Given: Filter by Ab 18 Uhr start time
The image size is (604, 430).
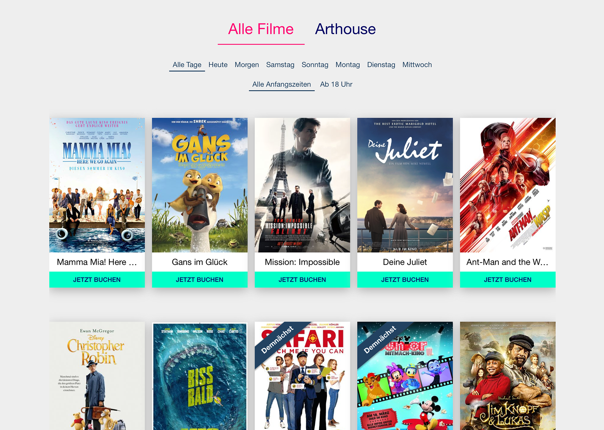Looking at the screenshot, I should (336, 84).
